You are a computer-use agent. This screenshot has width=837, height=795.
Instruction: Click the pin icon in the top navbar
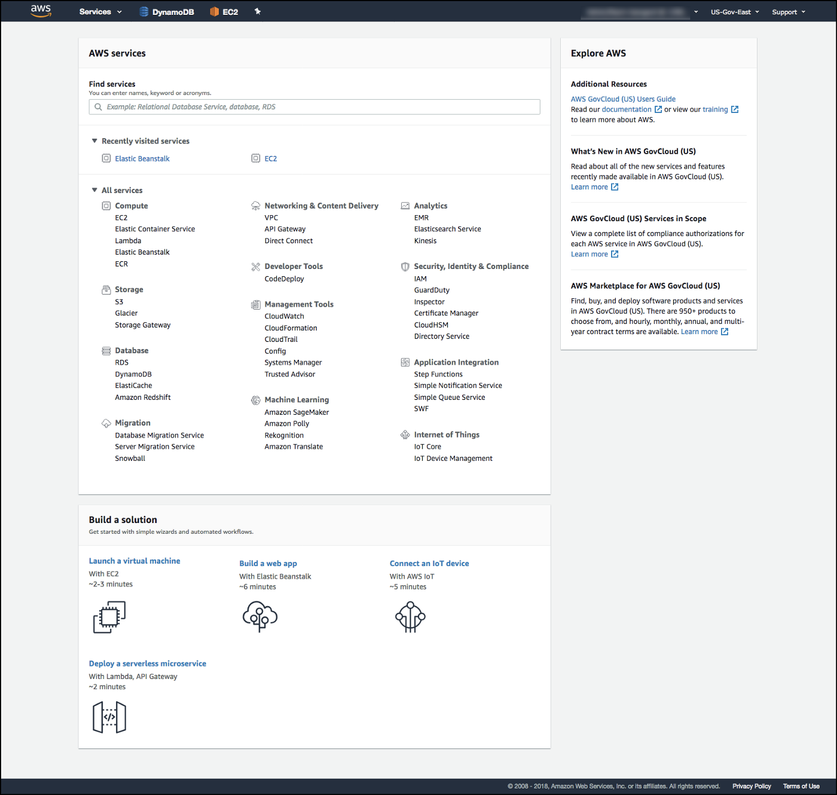point(257,11)
